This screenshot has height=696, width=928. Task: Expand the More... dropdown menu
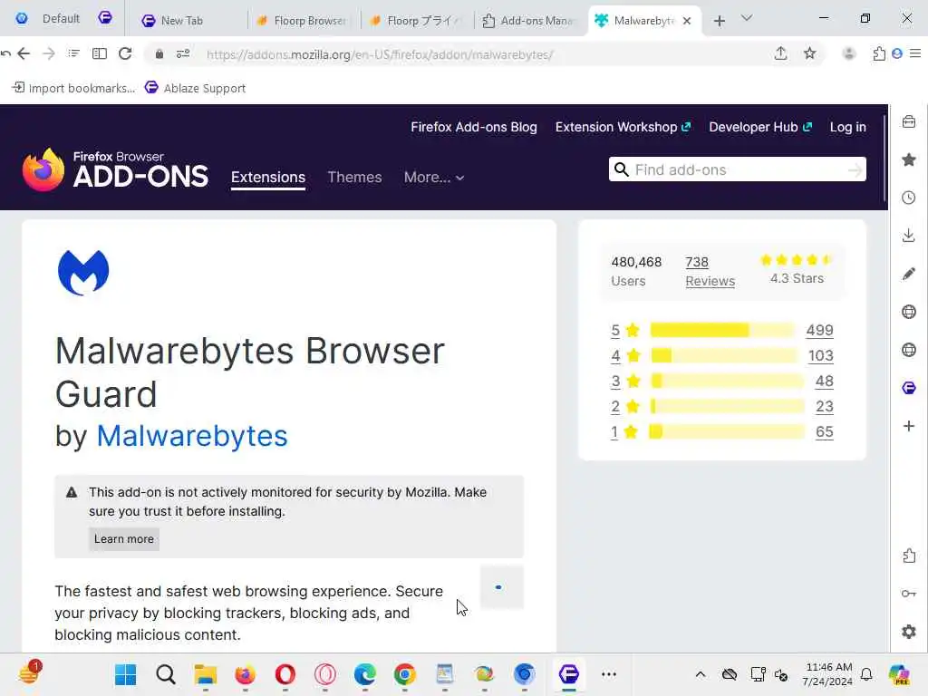click(x=434, y=177)
